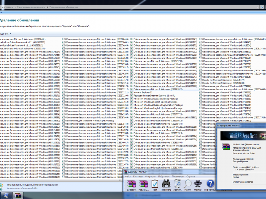
Task: Select Kernel-Mode Driver Framework v1.11 KB2685811
Action: [22, 42]
